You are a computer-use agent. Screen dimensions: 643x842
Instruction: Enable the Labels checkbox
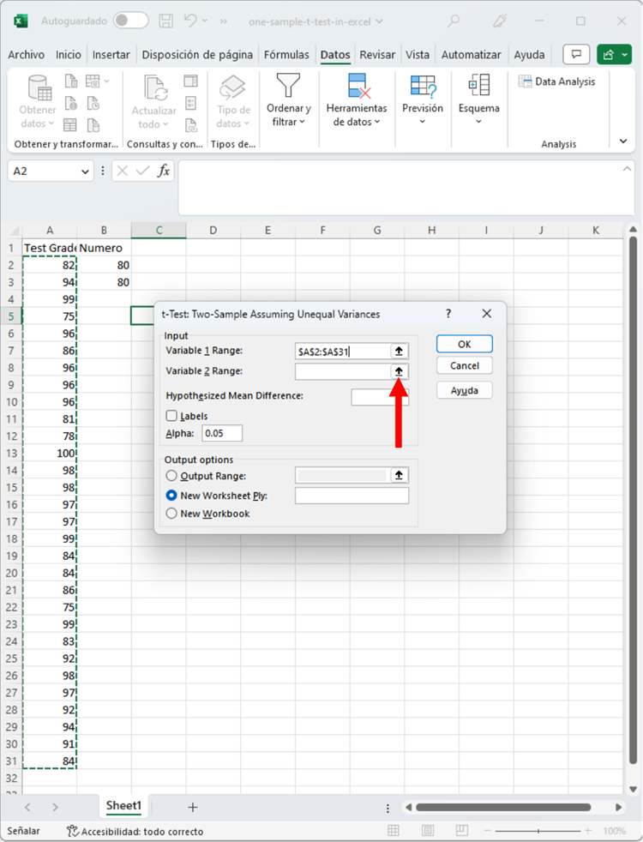(172, 416)
